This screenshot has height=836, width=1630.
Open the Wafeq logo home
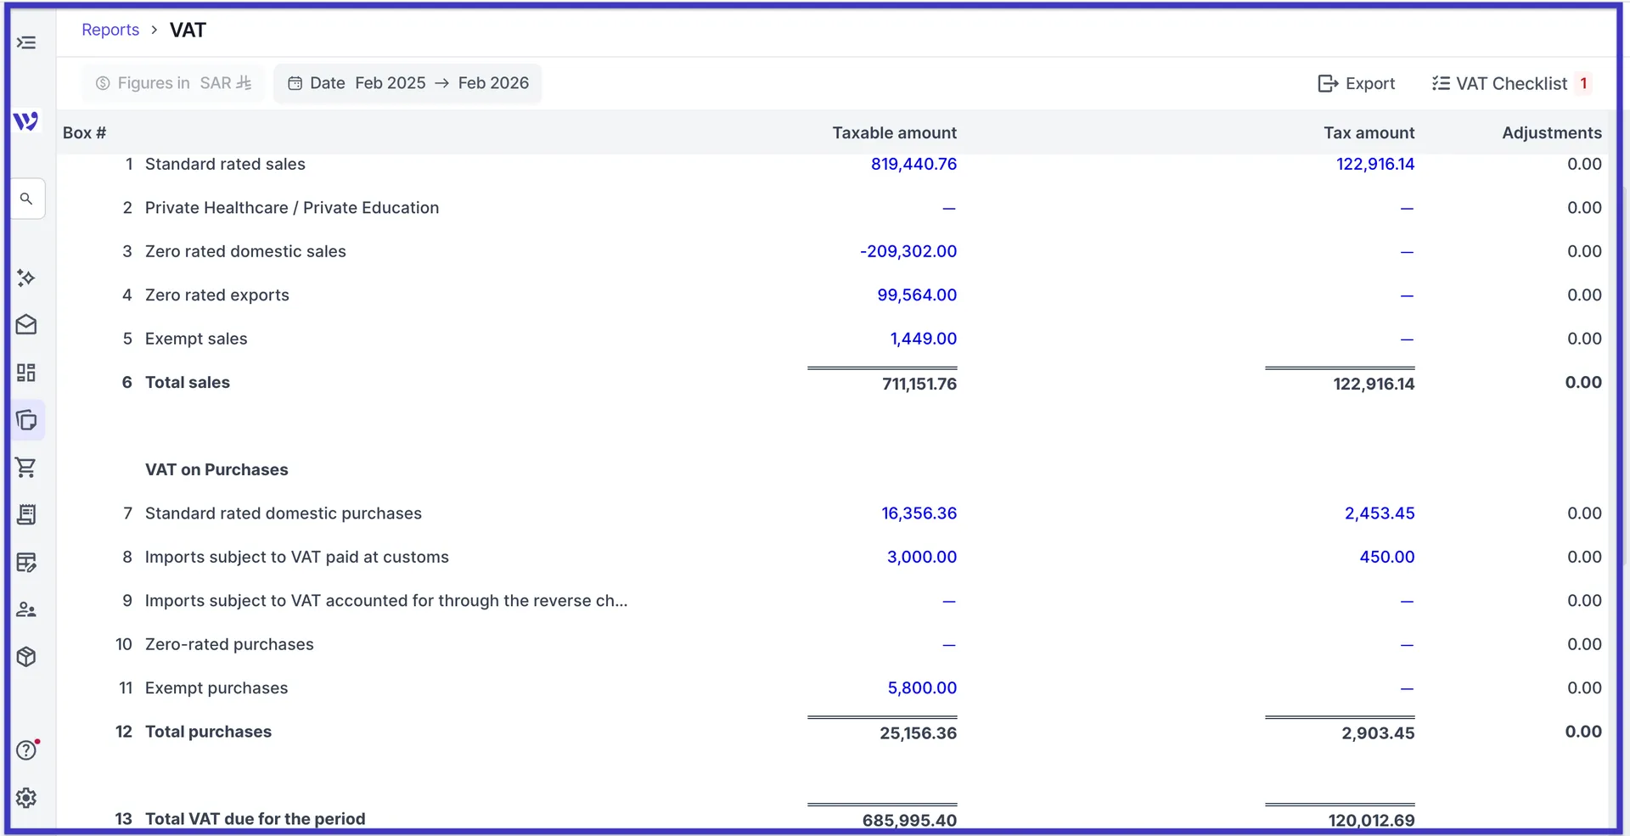pyautogui.click(x=26, y=121)
